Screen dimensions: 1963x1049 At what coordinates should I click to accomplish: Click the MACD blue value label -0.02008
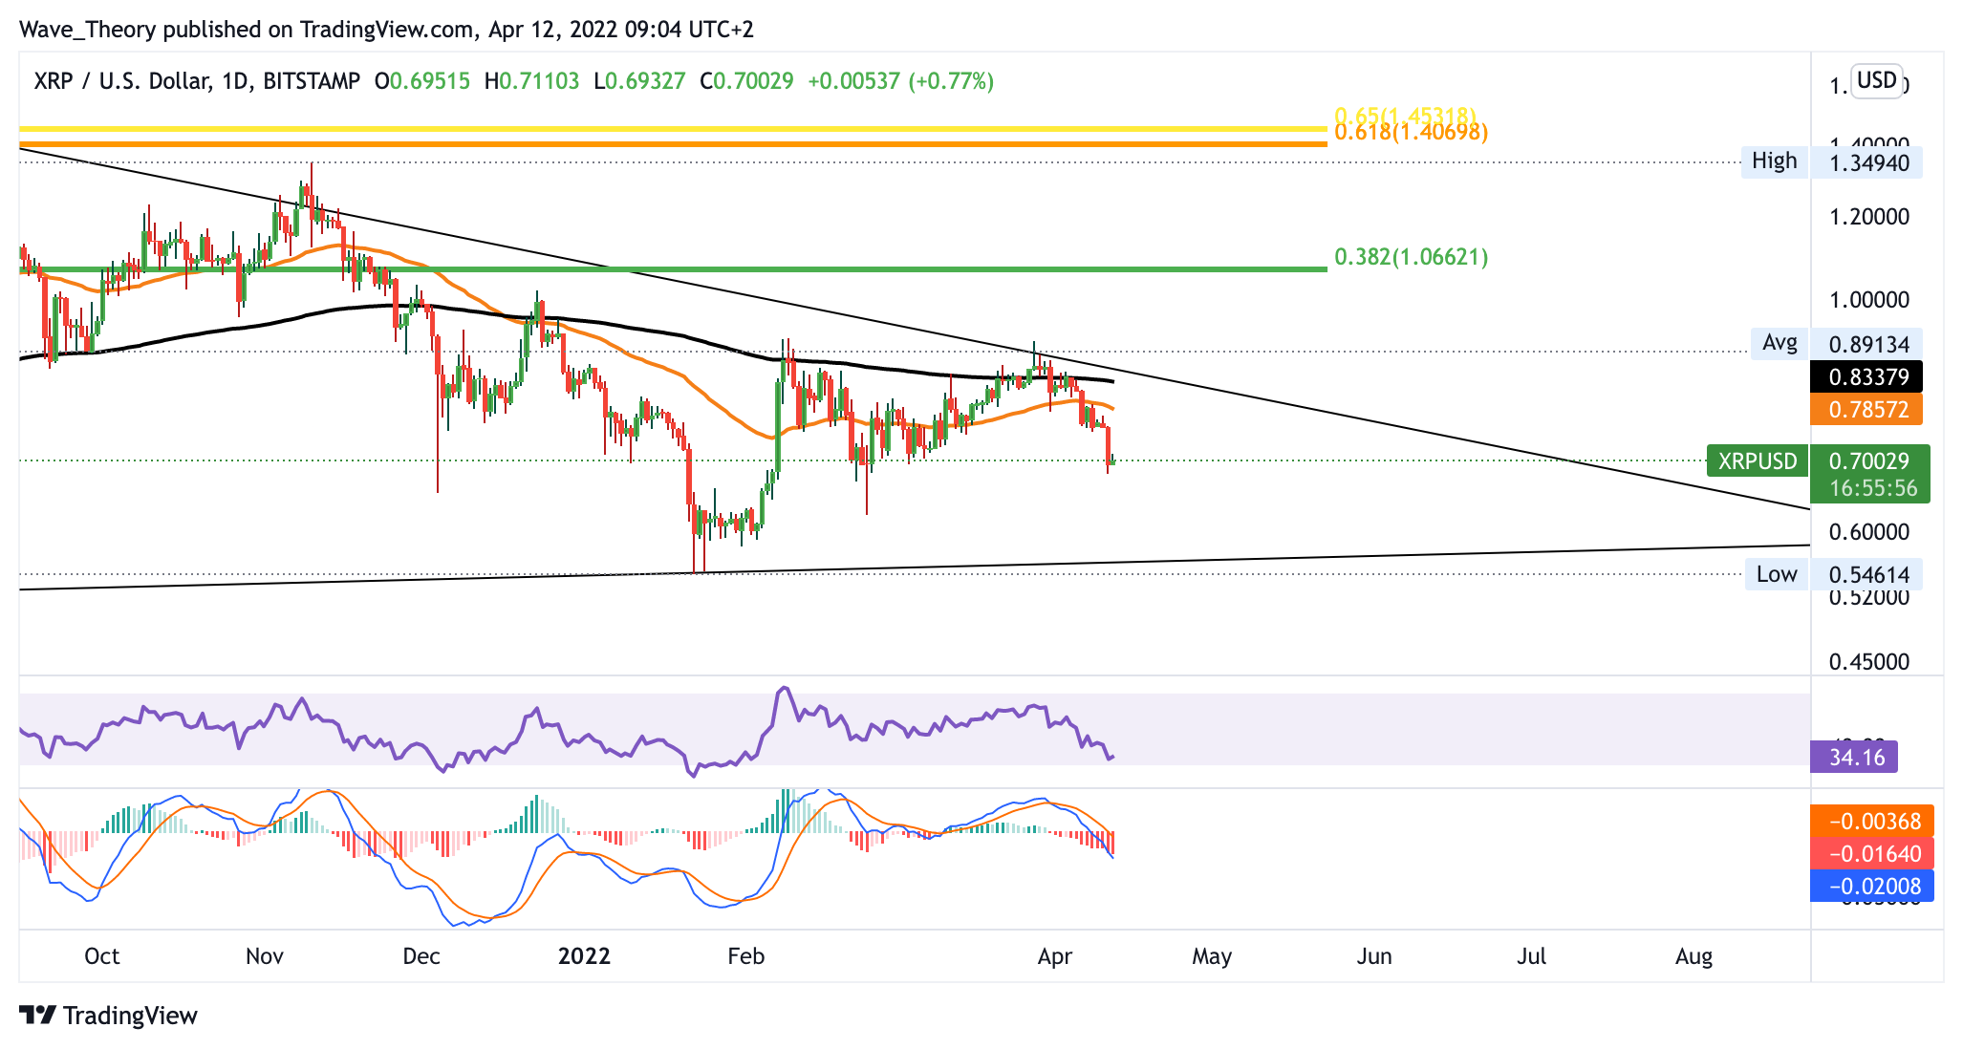pos(1873,886)
